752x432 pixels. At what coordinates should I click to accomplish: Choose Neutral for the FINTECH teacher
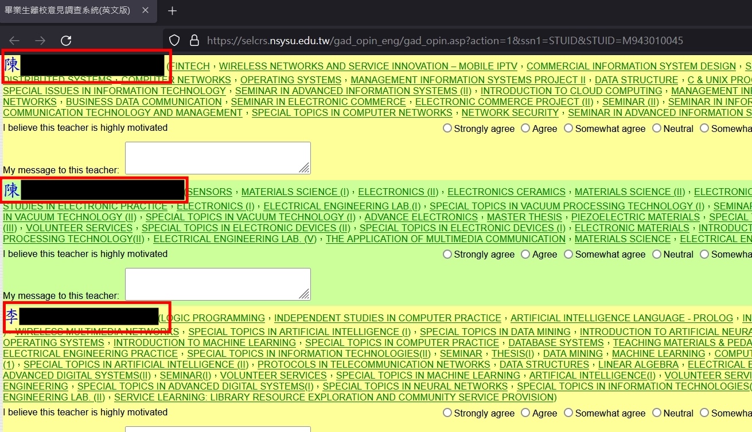click(657, 128)
